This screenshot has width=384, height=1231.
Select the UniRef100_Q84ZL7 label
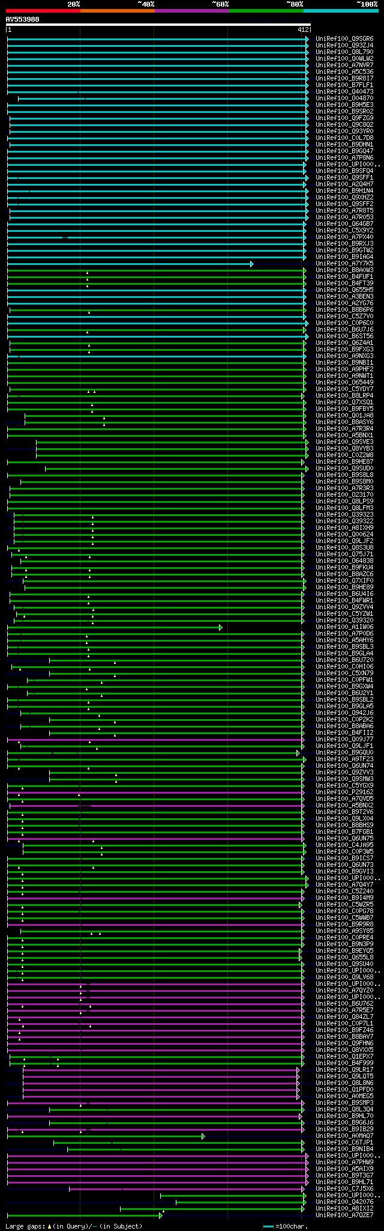pos(344,1017)
